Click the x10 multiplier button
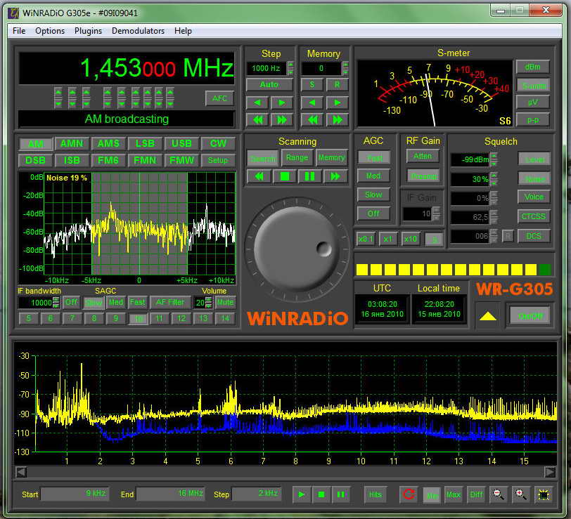 411,239
